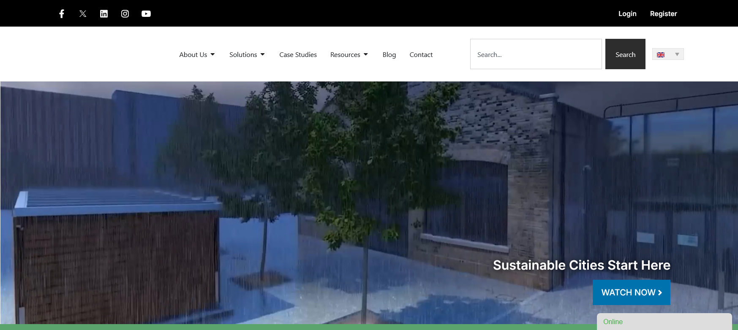Go to Case Studies page
The image size is (738, 330).
[x=298, y=54]
